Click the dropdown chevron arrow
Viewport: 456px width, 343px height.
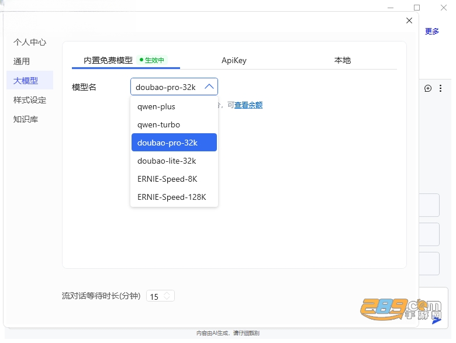point(209,86)
